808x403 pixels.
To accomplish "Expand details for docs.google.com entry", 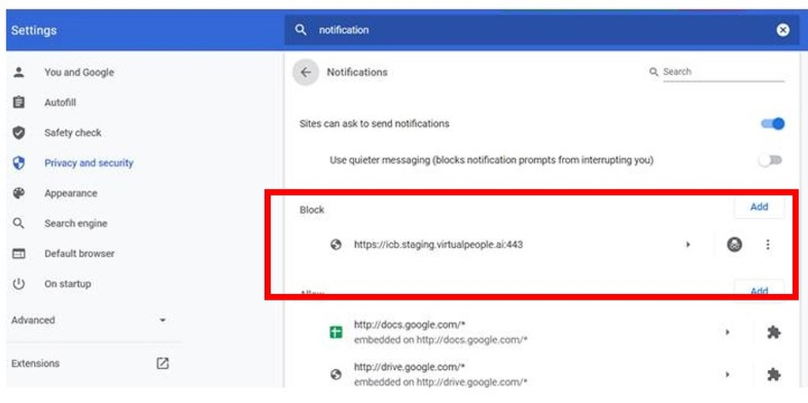I will click(728, 332).
